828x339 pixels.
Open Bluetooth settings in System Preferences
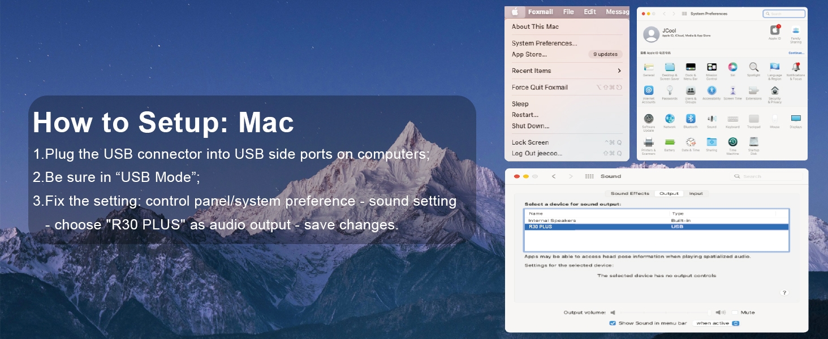click(691, 119)
